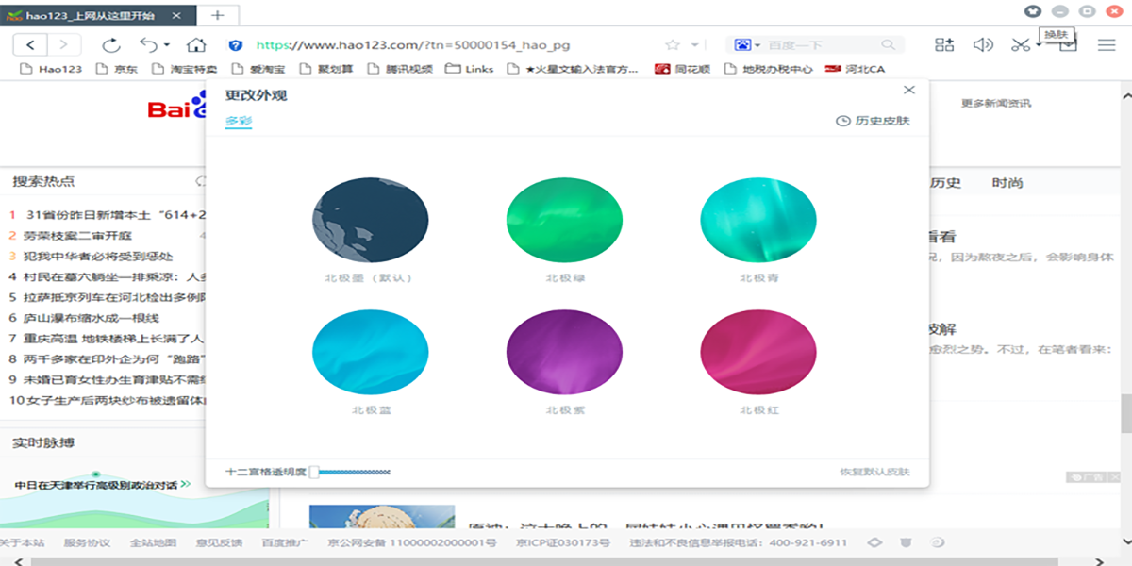Mute the page with the speaker icon
1132x566 pixels.
[983, 44]
